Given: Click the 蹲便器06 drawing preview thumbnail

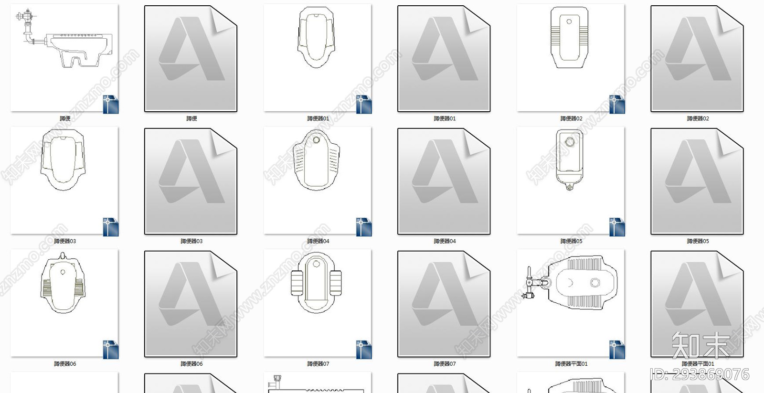Looking at the screenshot, I should point(64,303).
